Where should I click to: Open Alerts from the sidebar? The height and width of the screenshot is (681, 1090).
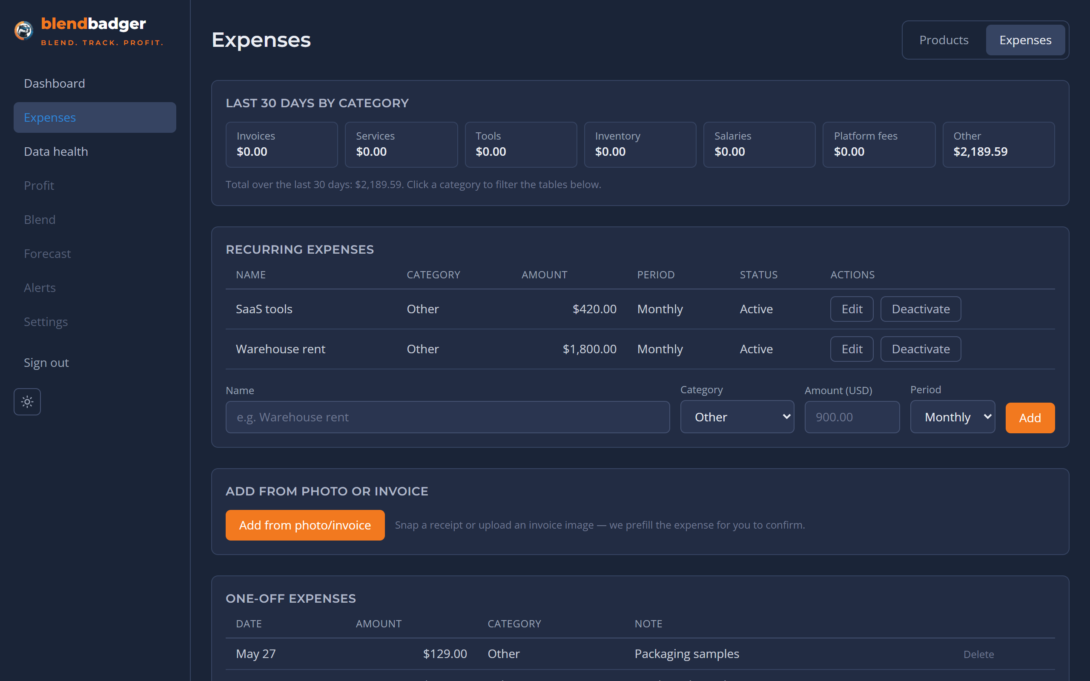coord(40,287)
